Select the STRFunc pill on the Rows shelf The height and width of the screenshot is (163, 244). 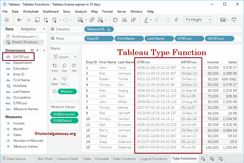click(189, 38)
